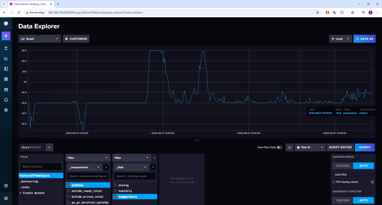Open the Chrome three-dot menu
This screenshot has height=205, width=382.
378,12
